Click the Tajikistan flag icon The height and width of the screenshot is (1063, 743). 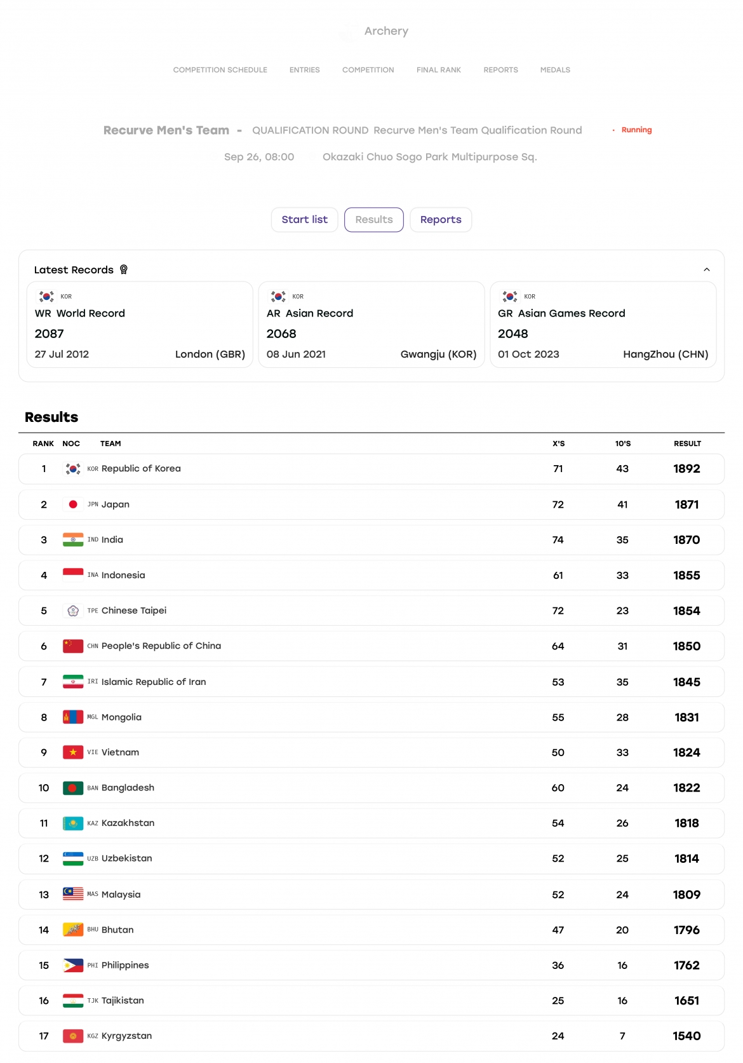tap(73, 1001)
